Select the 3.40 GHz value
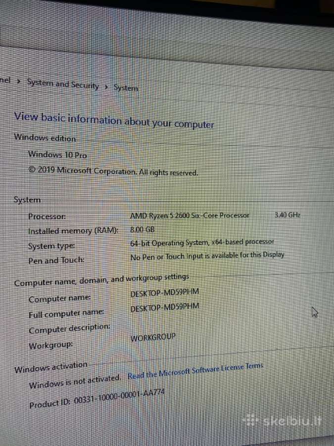The width and height of the screenshot is (334, 446). (x=287, y=215)
